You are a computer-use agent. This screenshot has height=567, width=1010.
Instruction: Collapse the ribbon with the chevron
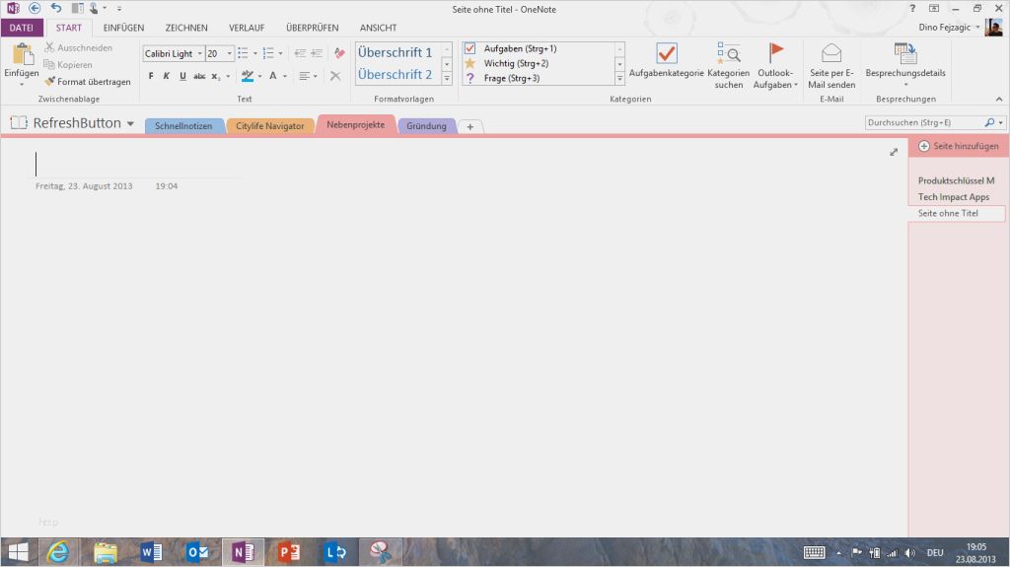(999, 100)
